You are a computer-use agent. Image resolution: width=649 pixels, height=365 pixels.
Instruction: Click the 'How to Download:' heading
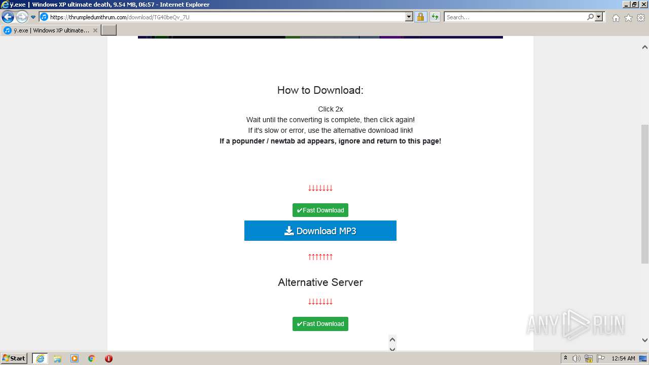click(x=320, y=90)
